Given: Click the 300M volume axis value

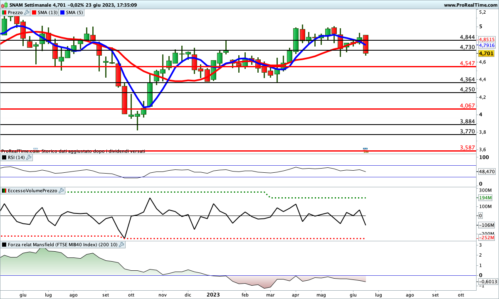Looking at the screenshot, I should pos(485,189).
